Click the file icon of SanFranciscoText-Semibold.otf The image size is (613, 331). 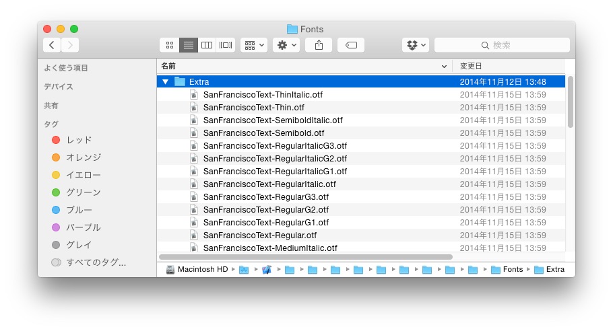coord(194,133)
